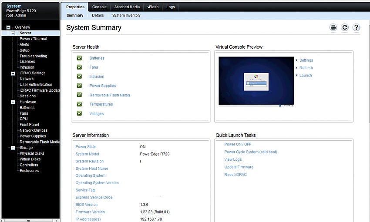The image size is (370, 222).
Task: Collapse the Hardware tree node
Action: pos(13,102)
